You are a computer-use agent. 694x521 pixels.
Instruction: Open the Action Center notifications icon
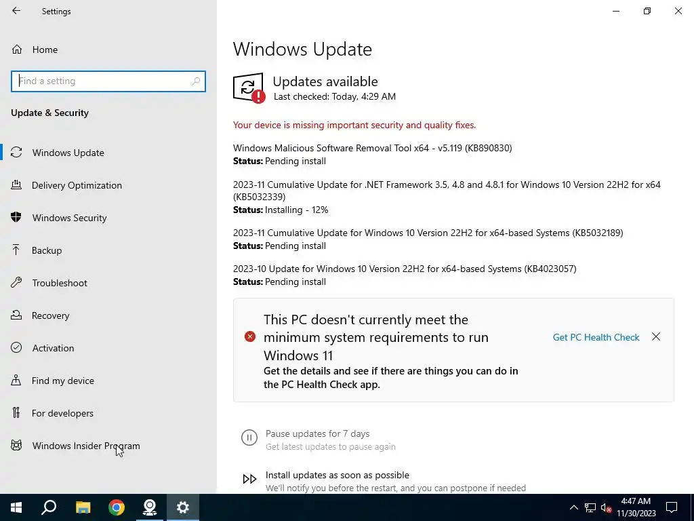[672, 507]
